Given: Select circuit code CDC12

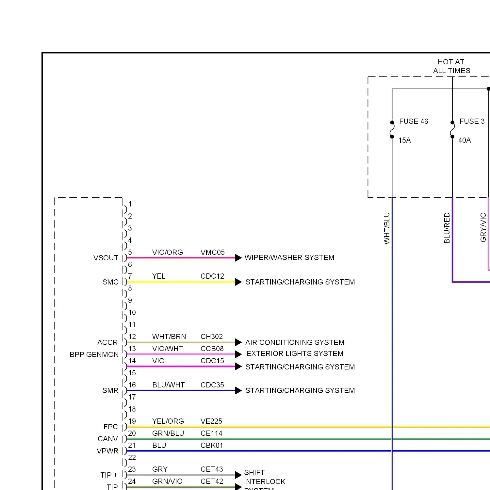Looking at the screenshot, I should (212, 276).
